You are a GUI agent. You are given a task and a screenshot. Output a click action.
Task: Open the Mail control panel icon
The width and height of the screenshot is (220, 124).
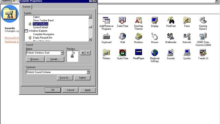(122, 37)
